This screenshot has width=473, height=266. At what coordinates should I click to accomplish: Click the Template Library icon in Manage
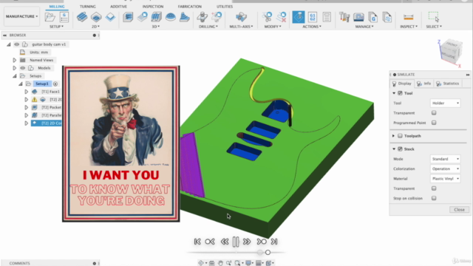(x=372, y=17)
